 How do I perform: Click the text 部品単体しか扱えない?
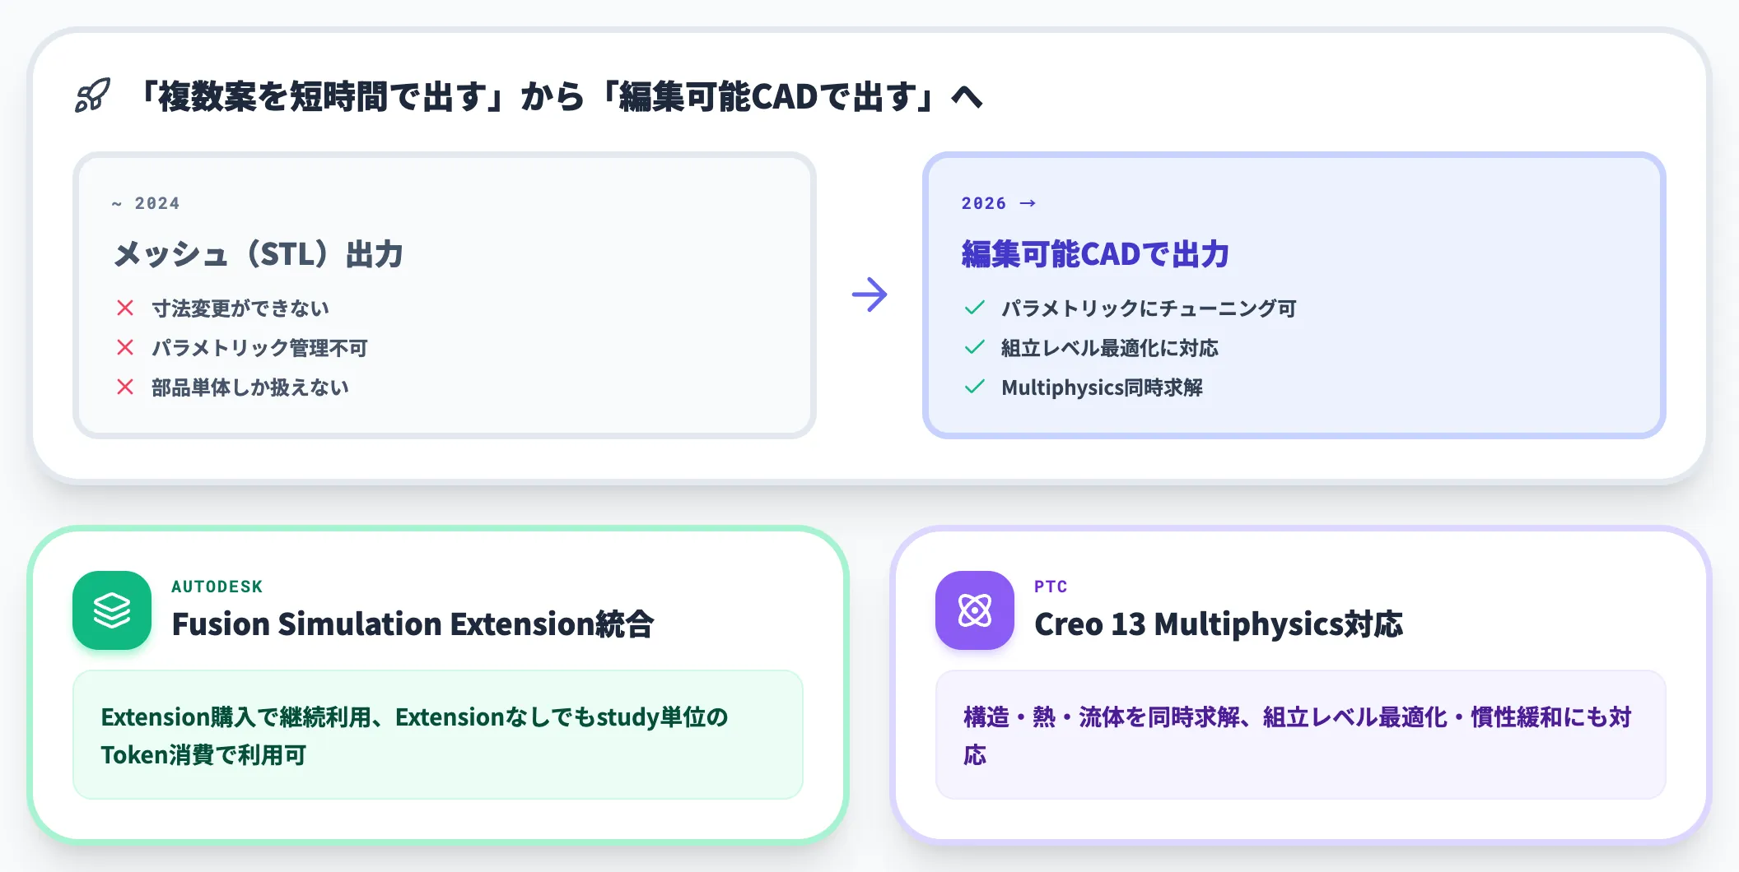point(250,387)
